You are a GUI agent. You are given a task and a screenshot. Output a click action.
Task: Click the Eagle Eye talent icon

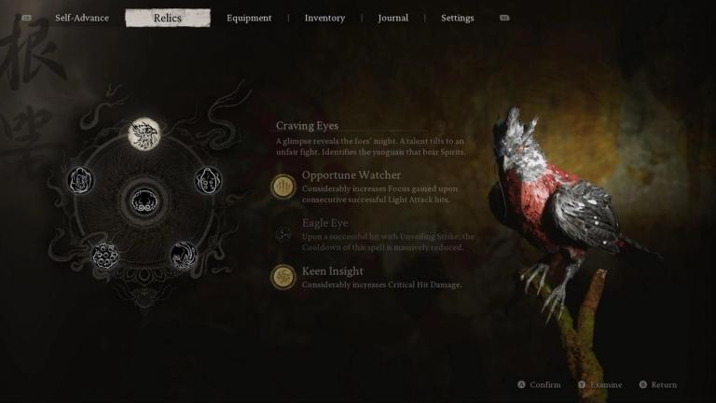click(283, 234)
